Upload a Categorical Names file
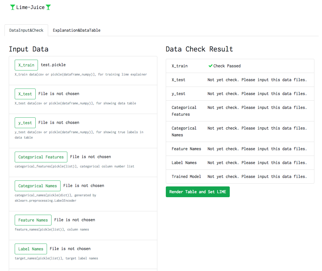Image resolution: width=322 pixels, height=271 pixels. coord(38,186)
